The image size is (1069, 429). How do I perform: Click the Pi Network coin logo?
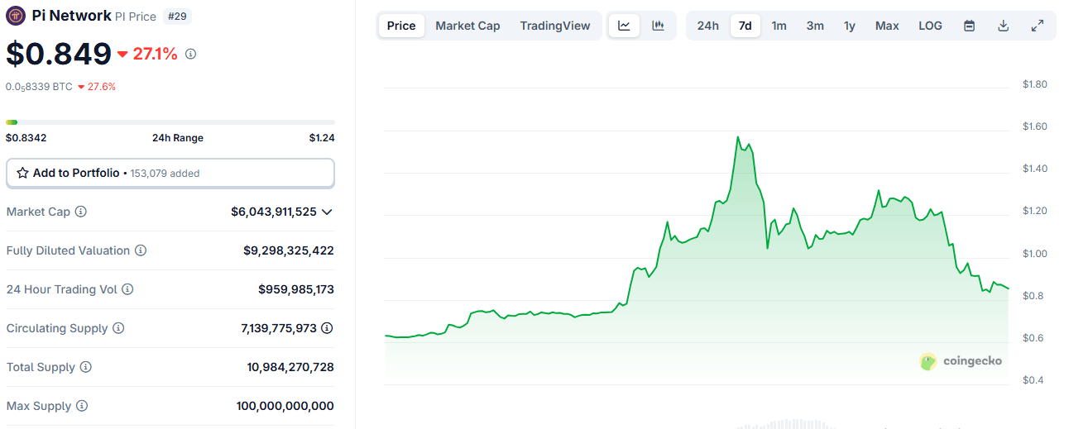[x=16, y=16]
